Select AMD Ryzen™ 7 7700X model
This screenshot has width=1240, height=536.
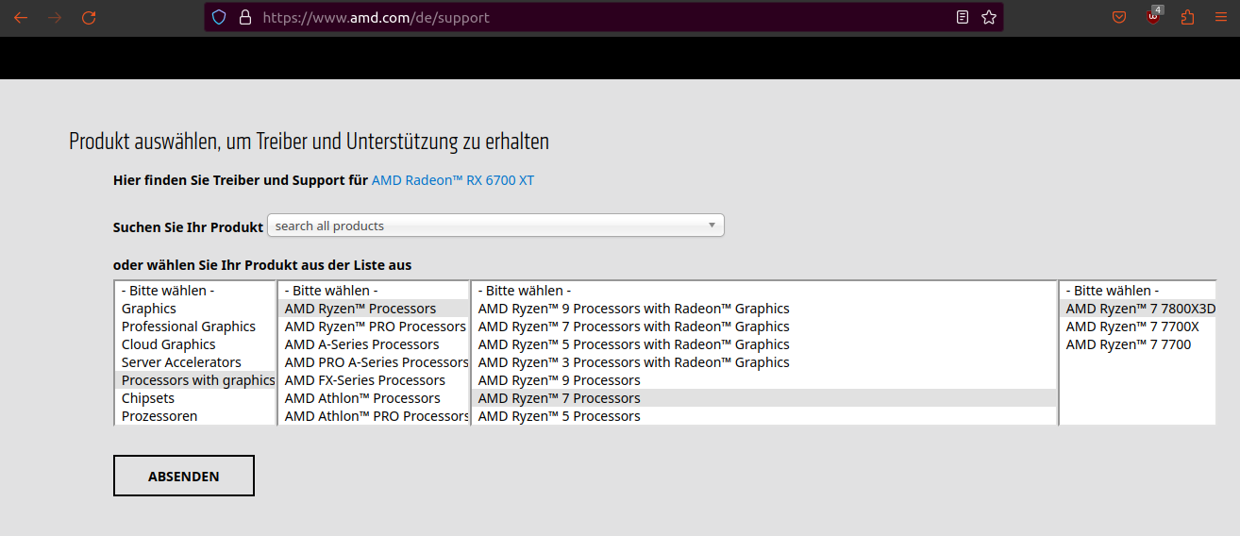click(1139, 327)
